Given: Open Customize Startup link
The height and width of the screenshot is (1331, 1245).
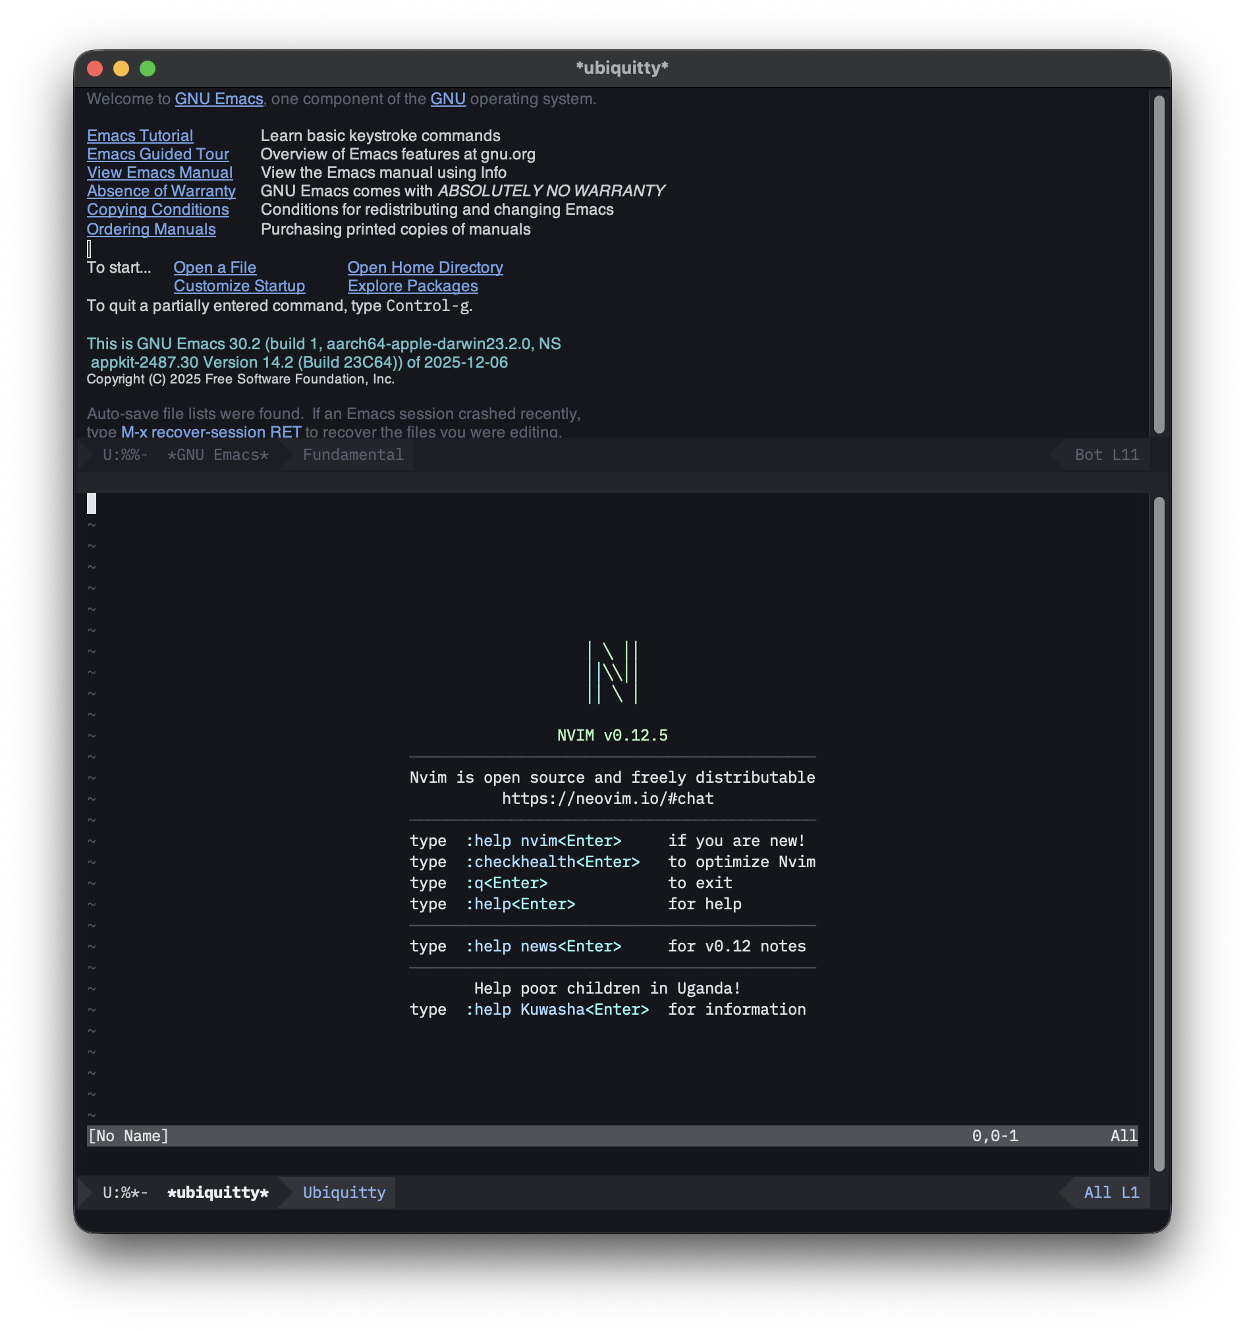Looking at the screenshot, I should click(240, 286).
